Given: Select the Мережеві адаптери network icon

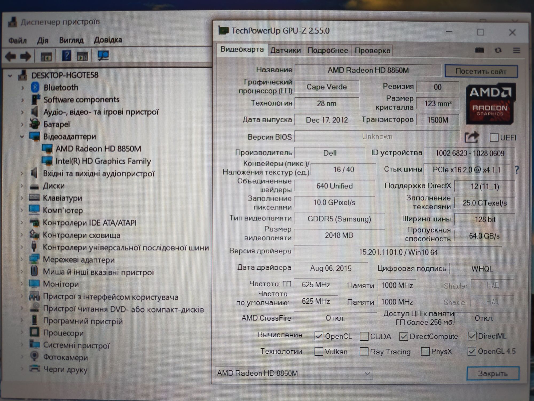Looking at the screenshot, I should pyautogui.click(x=34, y=259).
